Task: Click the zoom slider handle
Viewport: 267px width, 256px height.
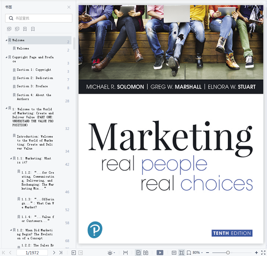Action: [228, 253]
